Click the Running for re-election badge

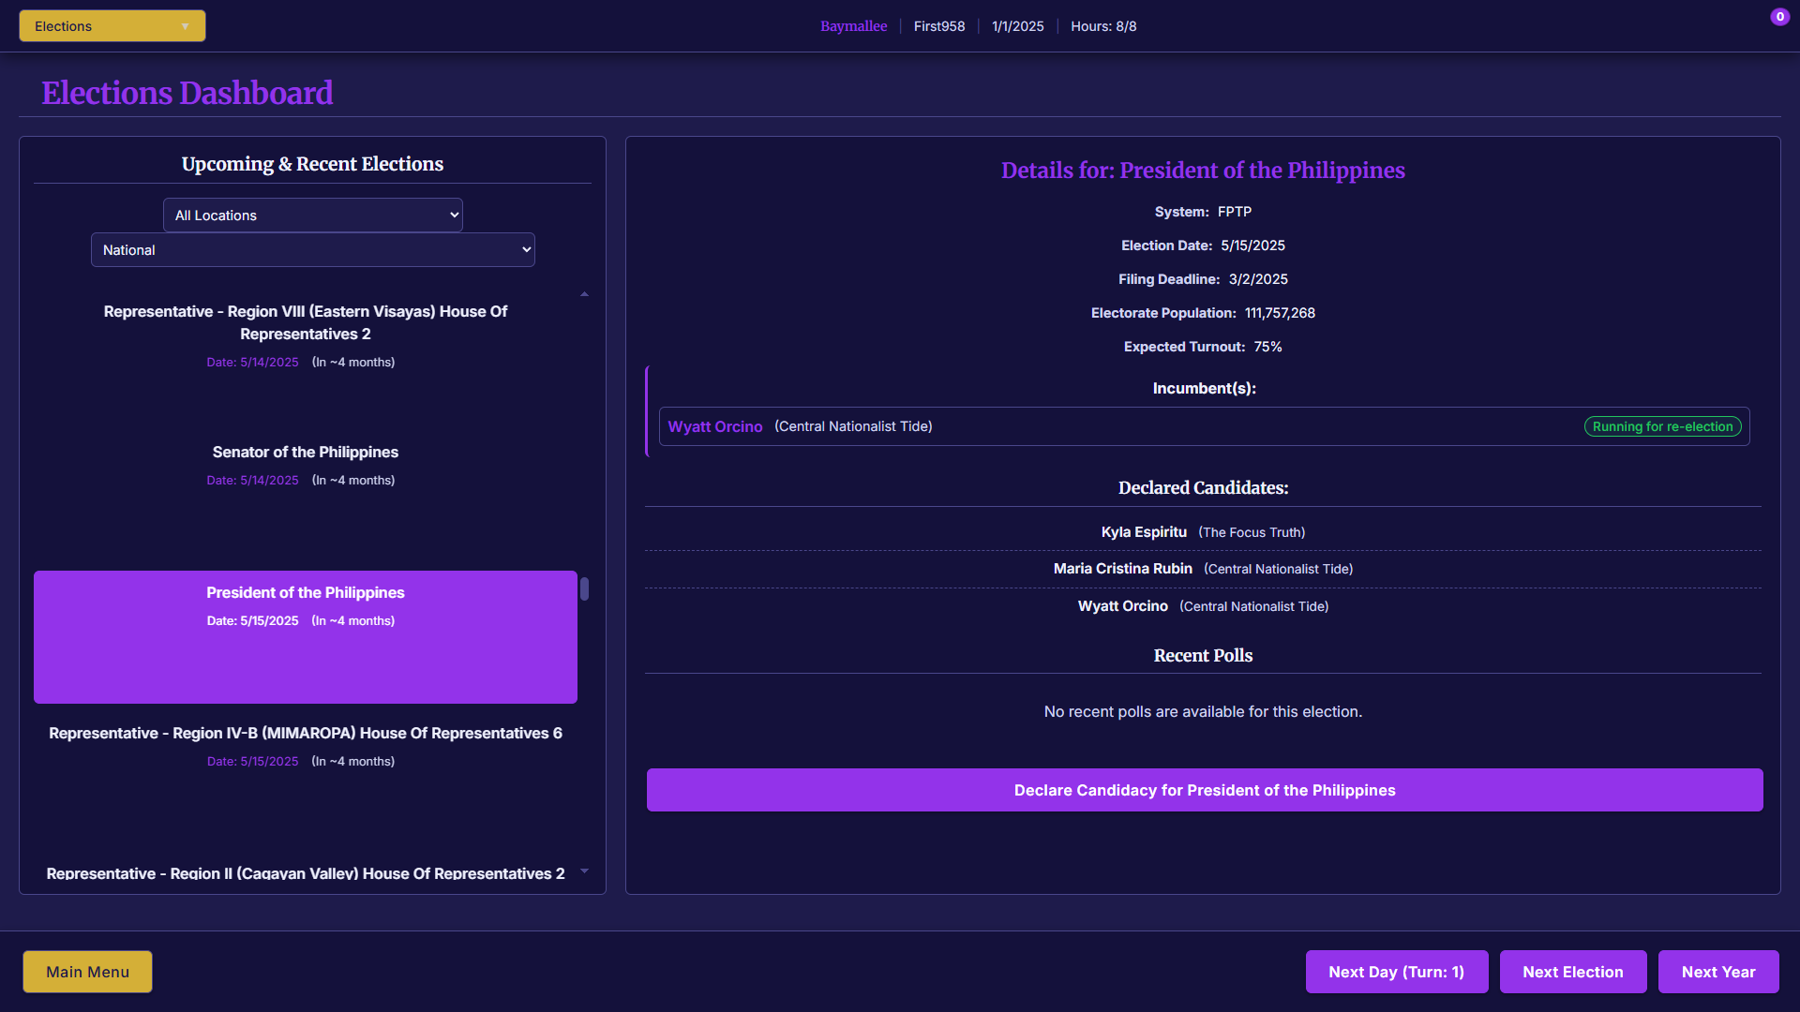[1661, 427]
